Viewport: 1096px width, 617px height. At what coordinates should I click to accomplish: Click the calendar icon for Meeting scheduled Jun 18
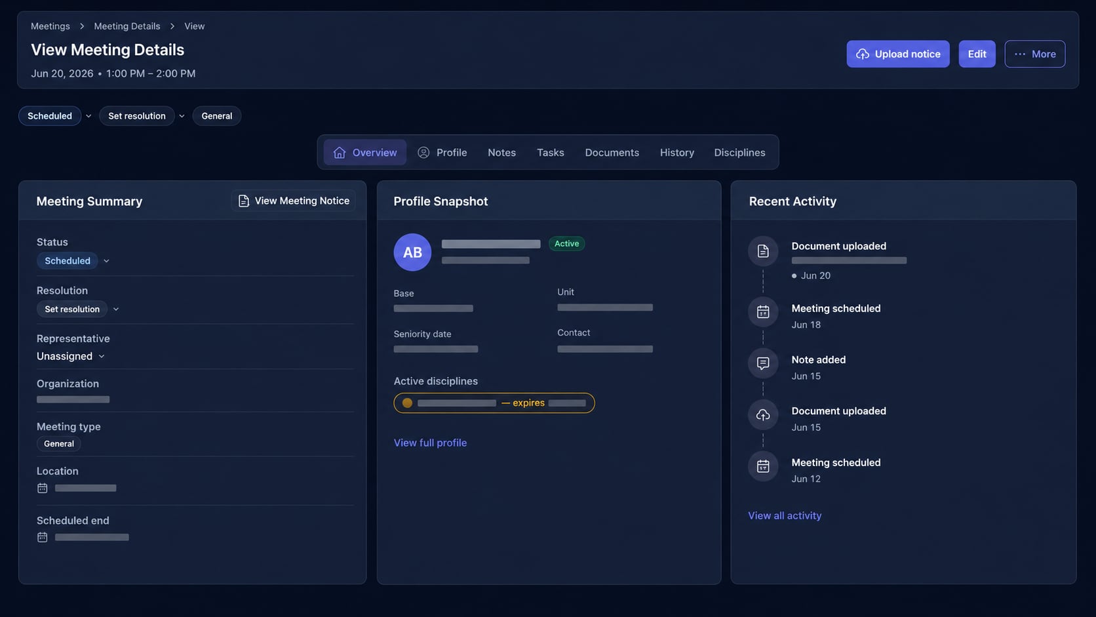[763, 312]
